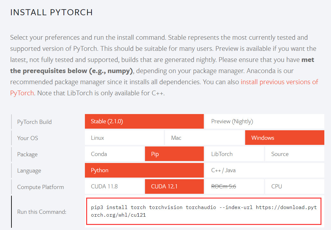Pick the Conda package option

coord(114,154)
